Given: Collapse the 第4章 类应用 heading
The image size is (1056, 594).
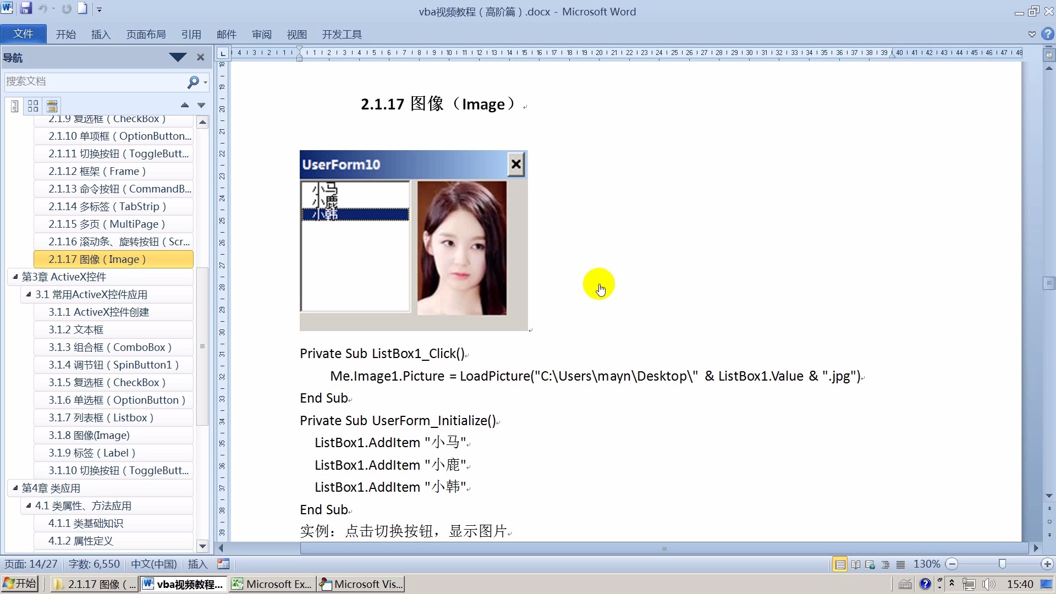Looking at the screenshot, I should click(14, 488).
